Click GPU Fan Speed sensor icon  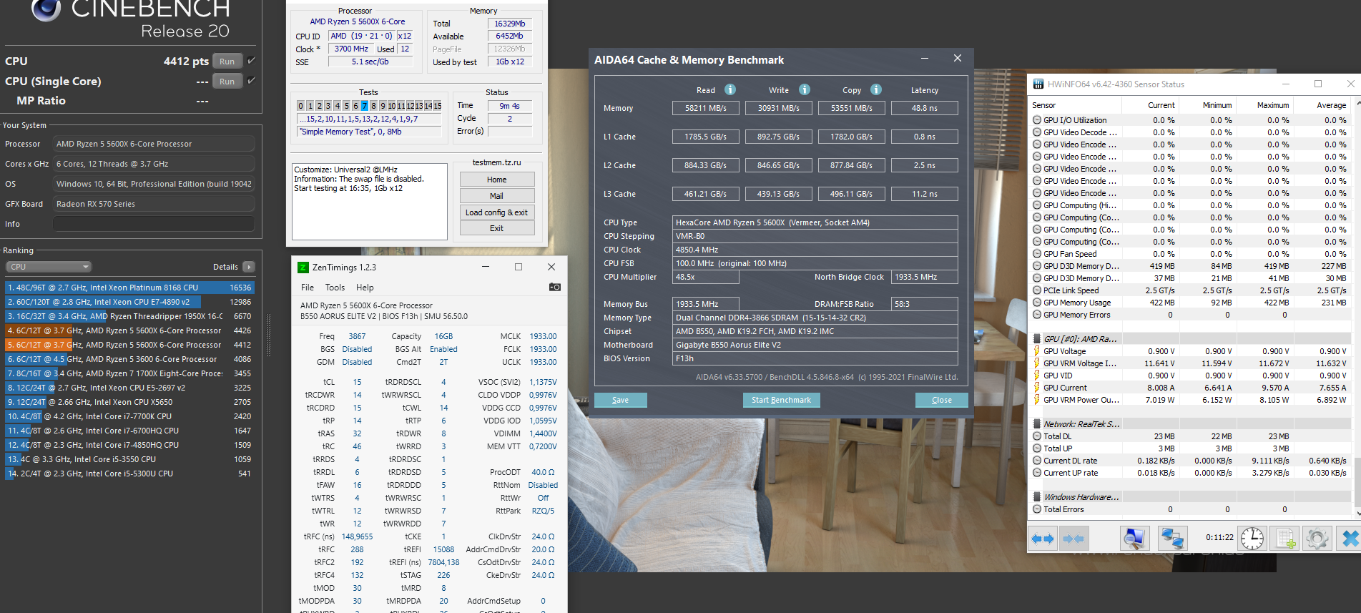tap(1037, 254)
